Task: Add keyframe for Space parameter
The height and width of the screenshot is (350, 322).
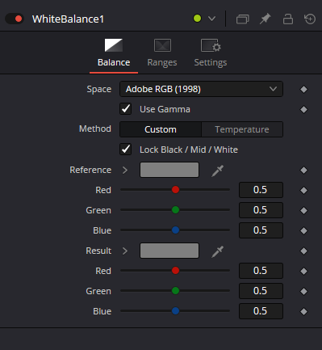Action: pyautogui.click(x=303, y=89)
